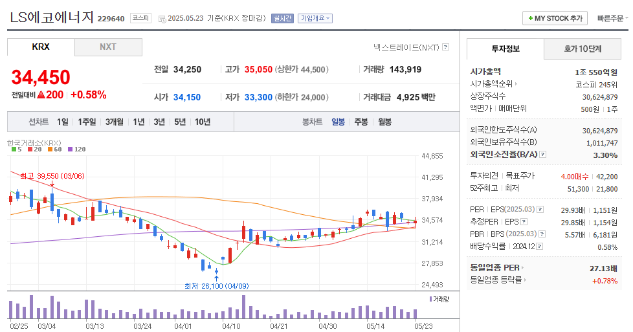Click the 목표주가 value 42,200
Image resolution: width=633 pixels, height=332 pixels.
tap(606, 177)
